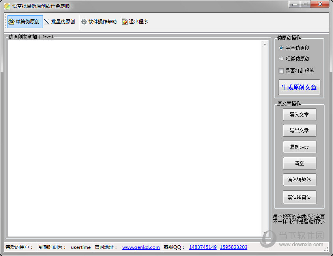Open 软件操作帮助 help
Screen dimensions: 333x256
[x=99, y=22]
